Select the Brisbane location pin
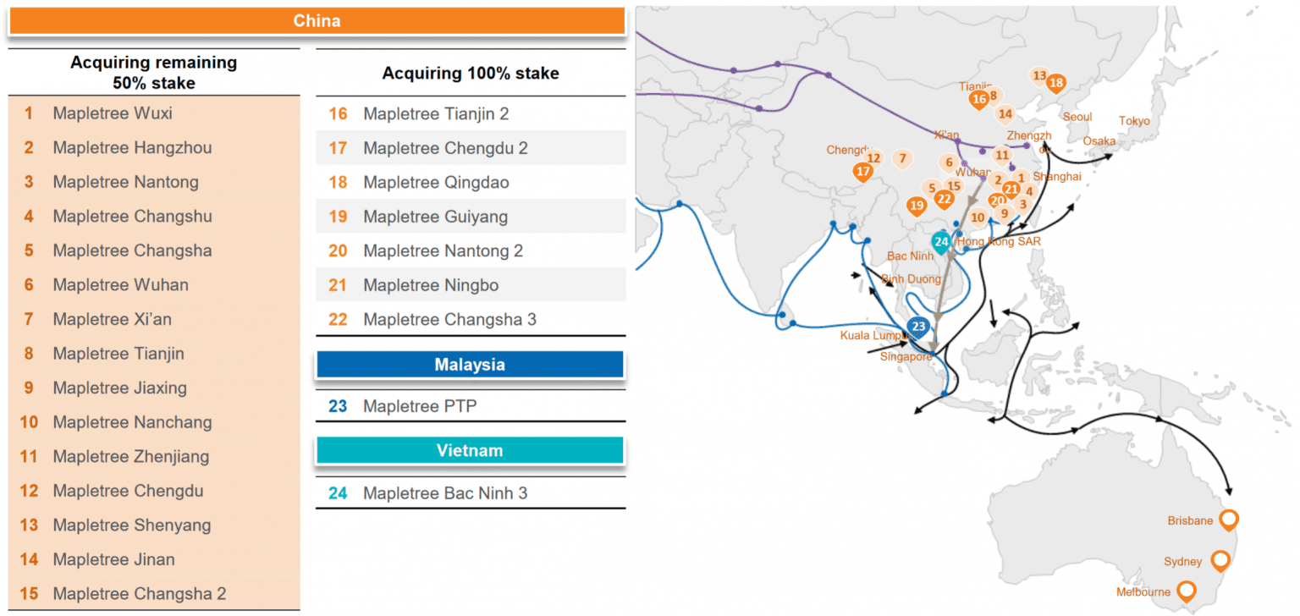The image size is (1300, 616). pos(1229,520)
